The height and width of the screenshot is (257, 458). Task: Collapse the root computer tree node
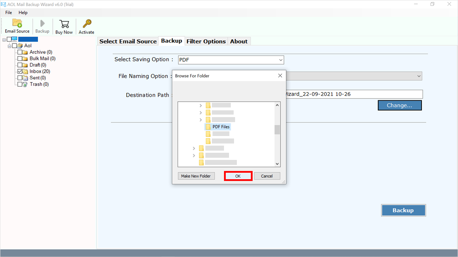4,39
